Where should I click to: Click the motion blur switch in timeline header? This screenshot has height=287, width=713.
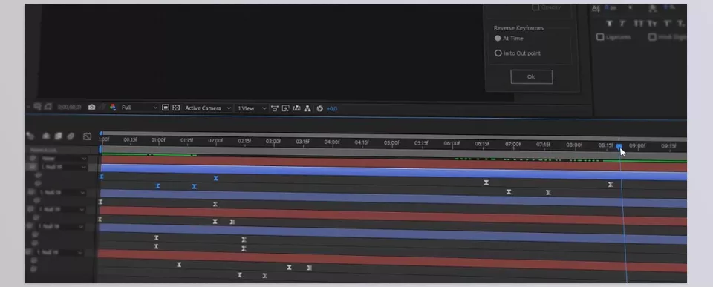point(71,136)
